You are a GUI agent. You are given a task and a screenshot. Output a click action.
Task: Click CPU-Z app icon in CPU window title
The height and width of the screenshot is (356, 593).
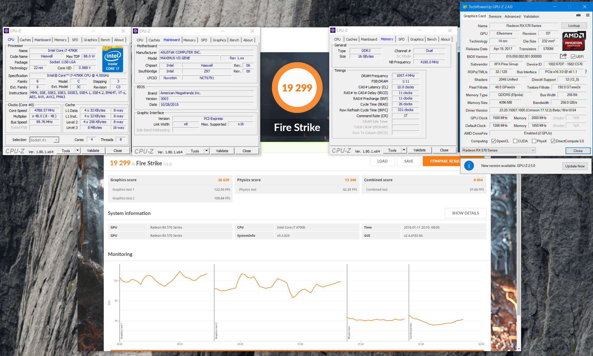pyautogui.click(x=6, y=31)
